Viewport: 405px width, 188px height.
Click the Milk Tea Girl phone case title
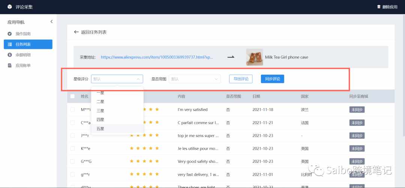pos(286,57)
